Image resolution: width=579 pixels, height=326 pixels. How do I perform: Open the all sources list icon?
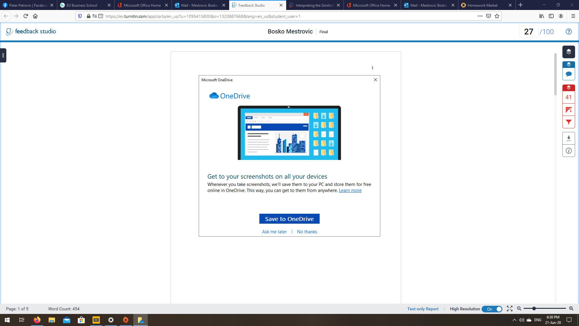point(568,110)
